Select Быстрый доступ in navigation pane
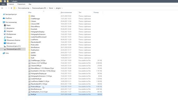Image resolution: width=178 pixels, height=100 pixels. coord(11,14)
